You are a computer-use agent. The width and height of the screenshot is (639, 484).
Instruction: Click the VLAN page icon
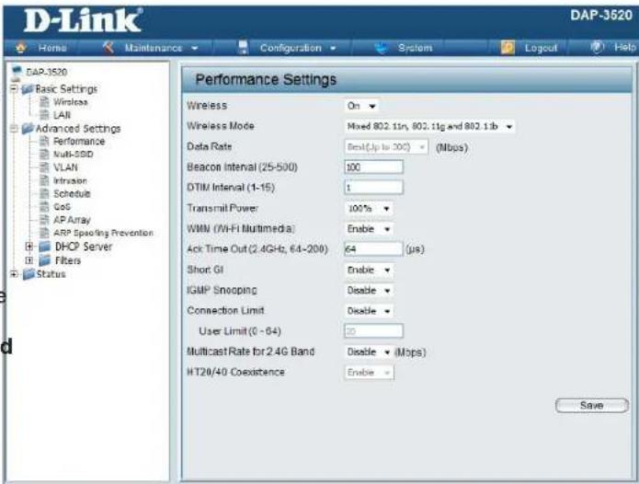click(44, 167)
